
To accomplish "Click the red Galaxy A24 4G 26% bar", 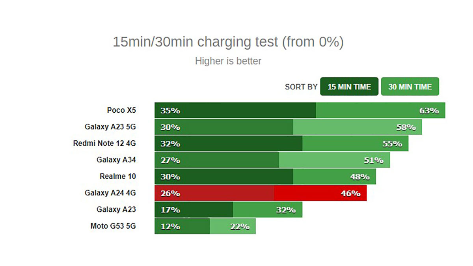I will pos(214,193).
